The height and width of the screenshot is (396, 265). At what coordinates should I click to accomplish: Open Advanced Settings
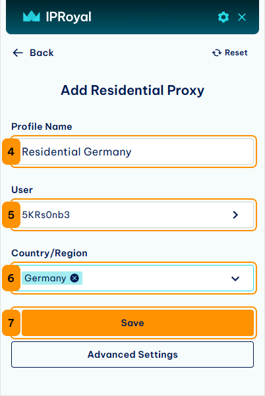point(132,354)
